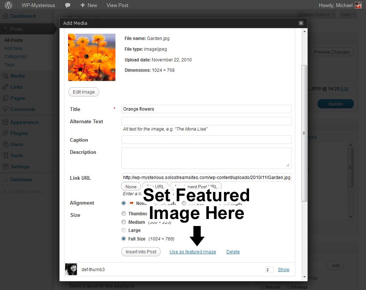
Task: Open Add New under Posts
Action: pyautogui.click(x=14, y=48)
